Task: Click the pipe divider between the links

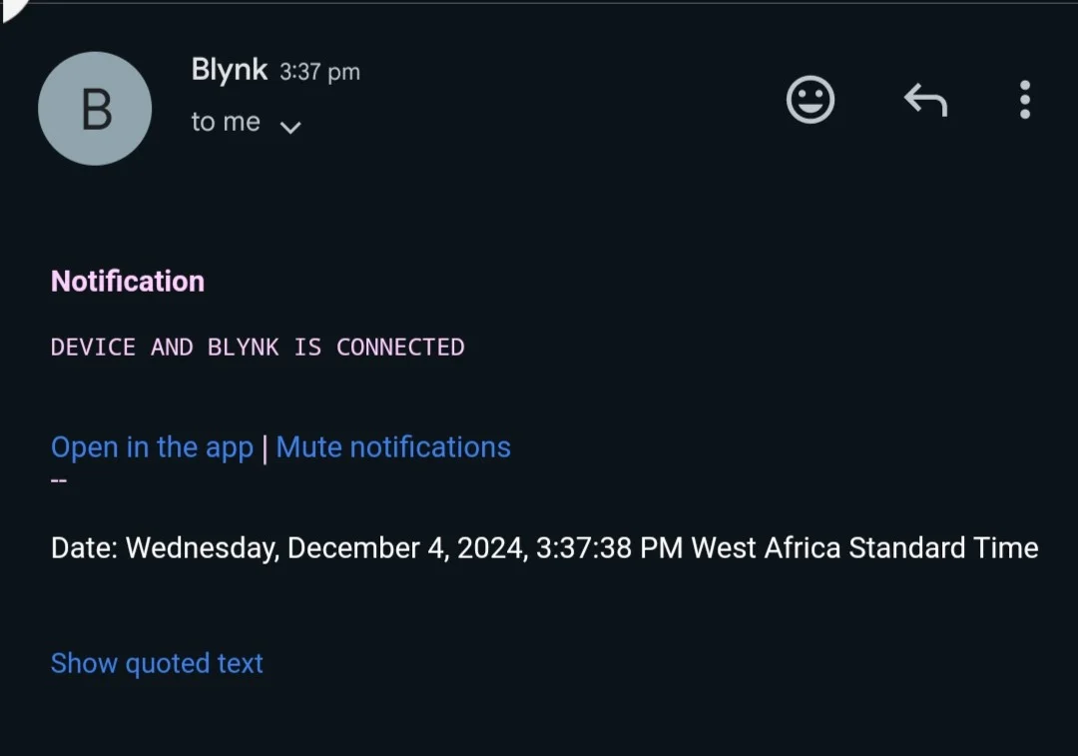Action: click(265, 448)
